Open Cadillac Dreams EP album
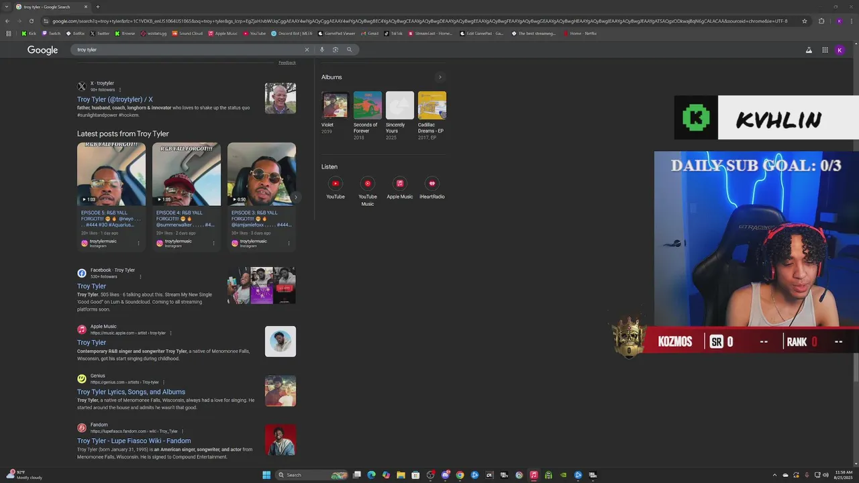 pos(432,105)
